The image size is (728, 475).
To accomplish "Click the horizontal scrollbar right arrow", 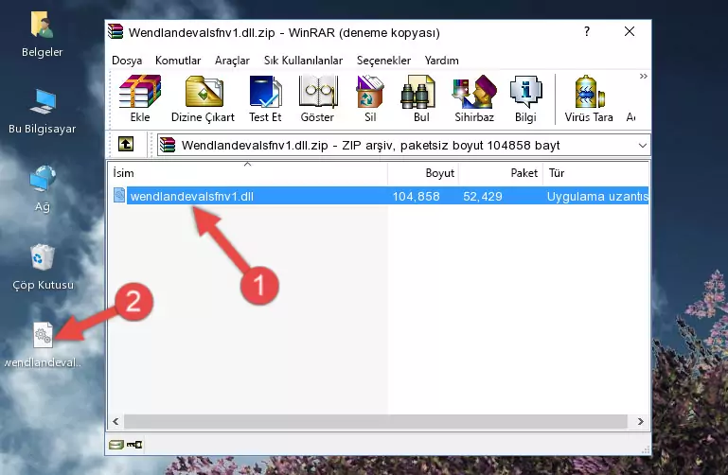I will (641, 421).
